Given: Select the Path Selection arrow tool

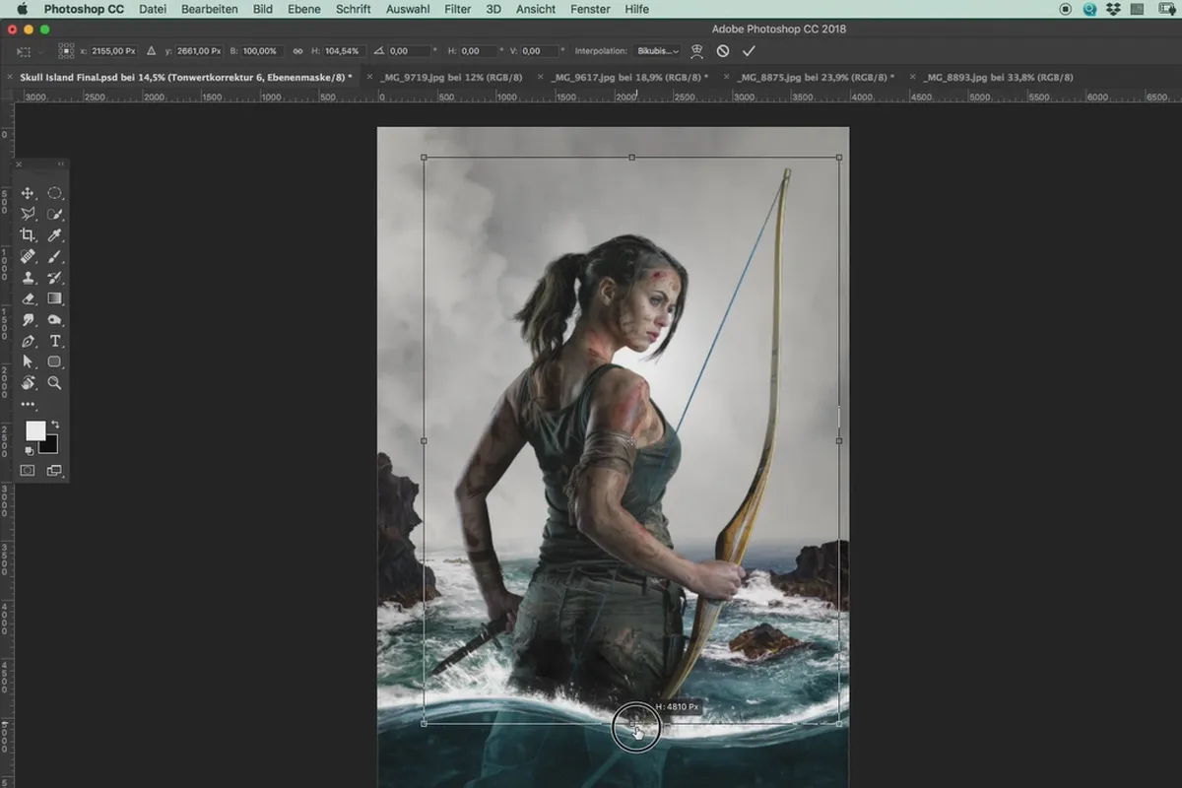Looking at the screenshot, I should pos(29,361).
